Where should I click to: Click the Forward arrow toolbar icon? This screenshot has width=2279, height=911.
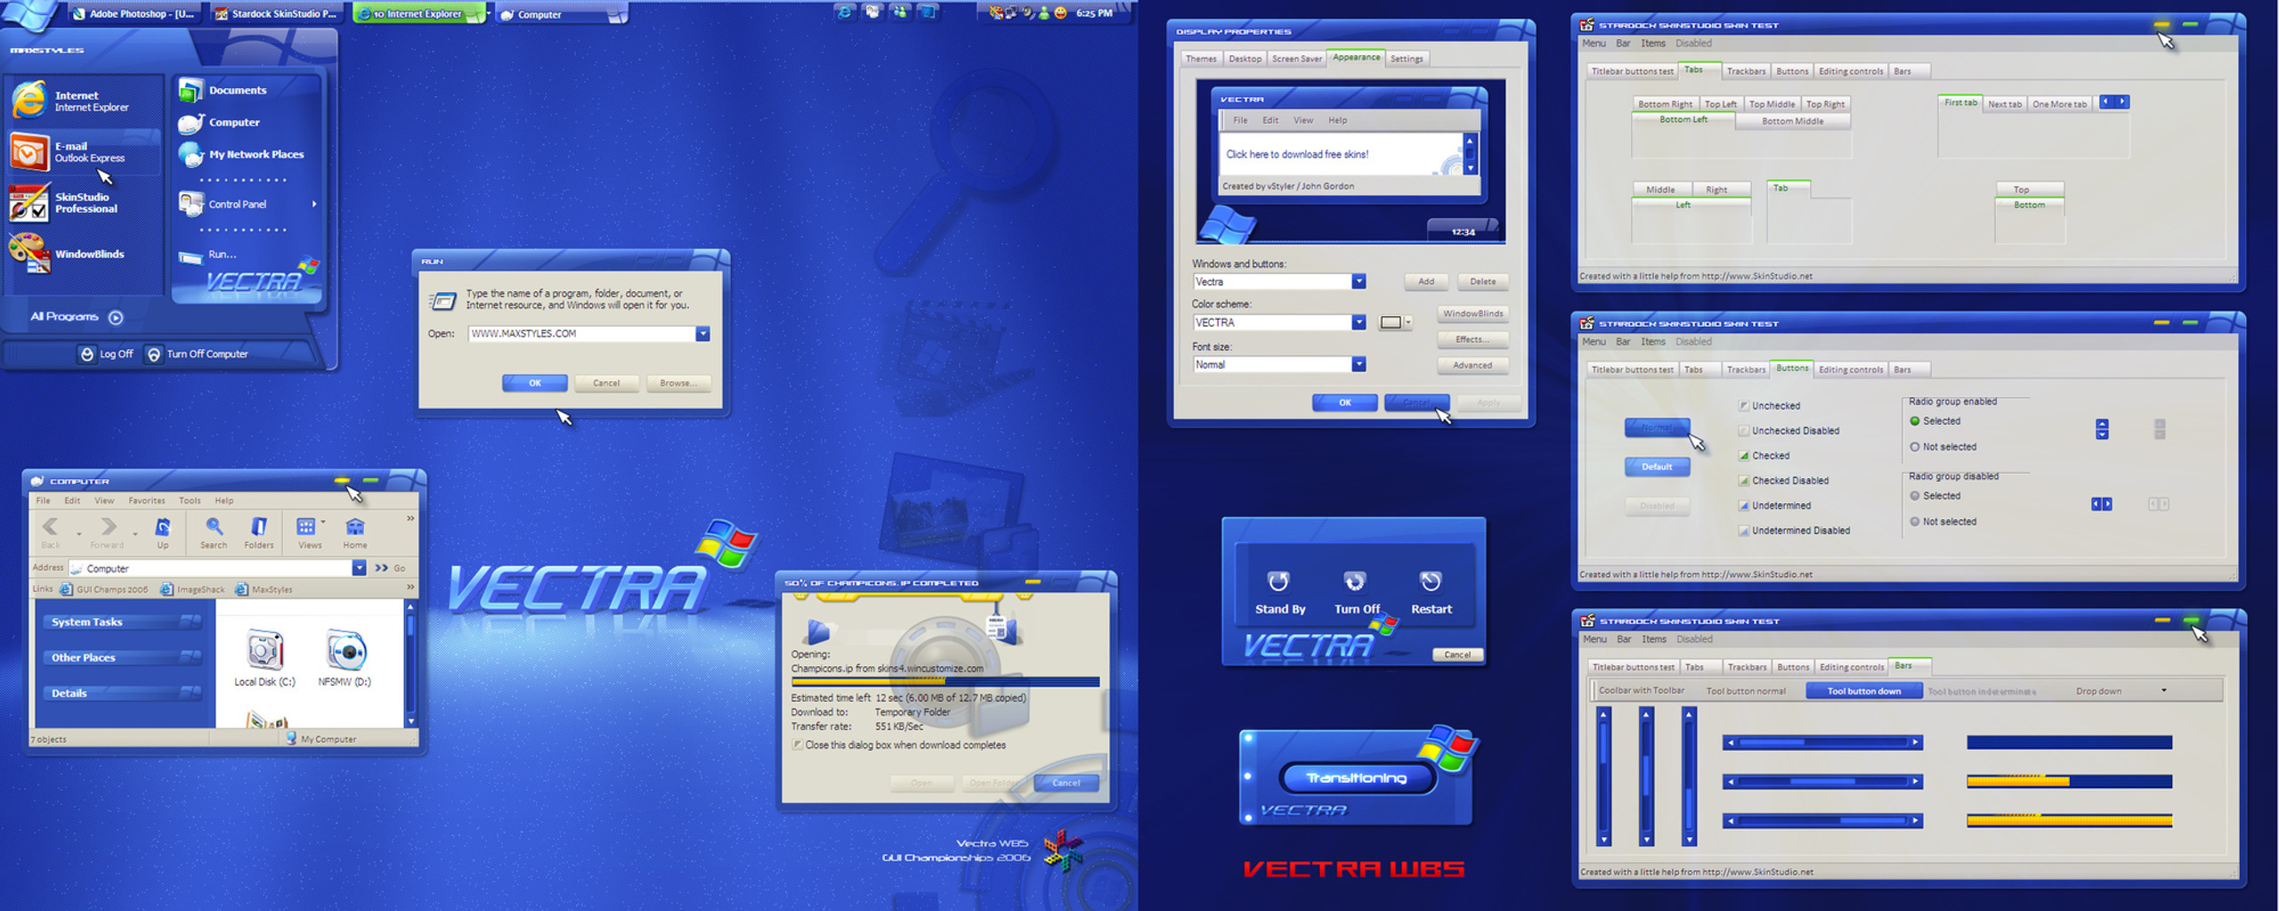click(x=107, y=532)
